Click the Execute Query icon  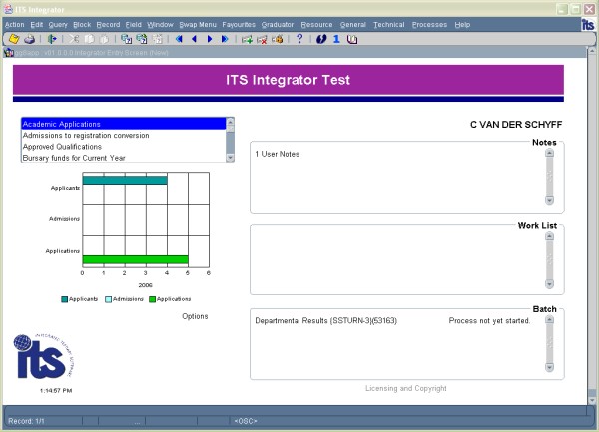pos(142,39)
